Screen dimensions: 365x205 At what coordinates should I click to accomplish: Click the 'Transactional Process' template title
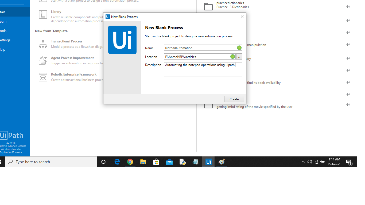pos(67,41)
